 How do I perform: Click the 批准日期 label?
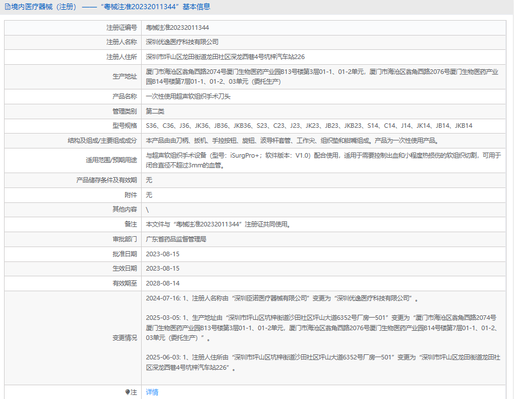coord(124,254)
